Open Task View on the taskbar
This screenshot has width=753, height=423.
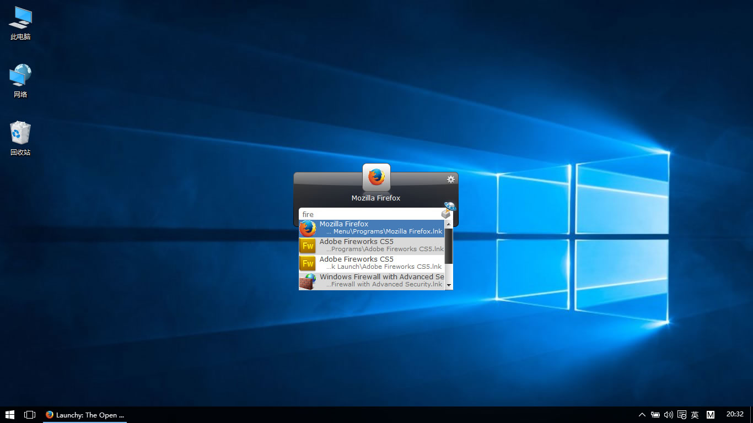pyautogui.click(x=30, y=415)
